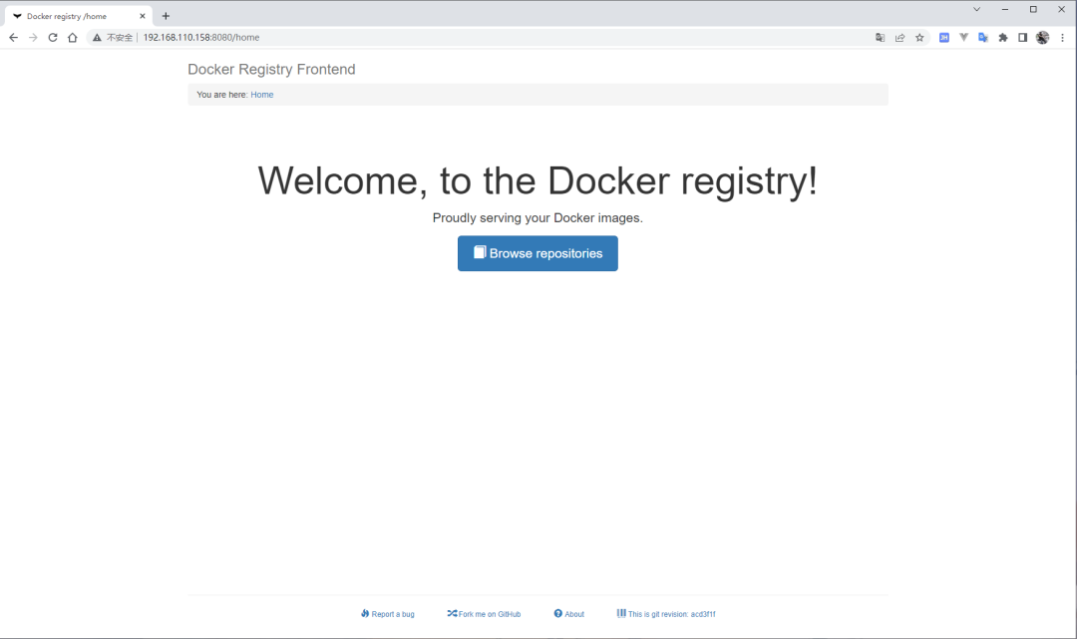Viewport: 1077px width, 639px height.
Task: Click the bars icon beside the git revision text
Action: pyautogui.click(x=622, y=613)
